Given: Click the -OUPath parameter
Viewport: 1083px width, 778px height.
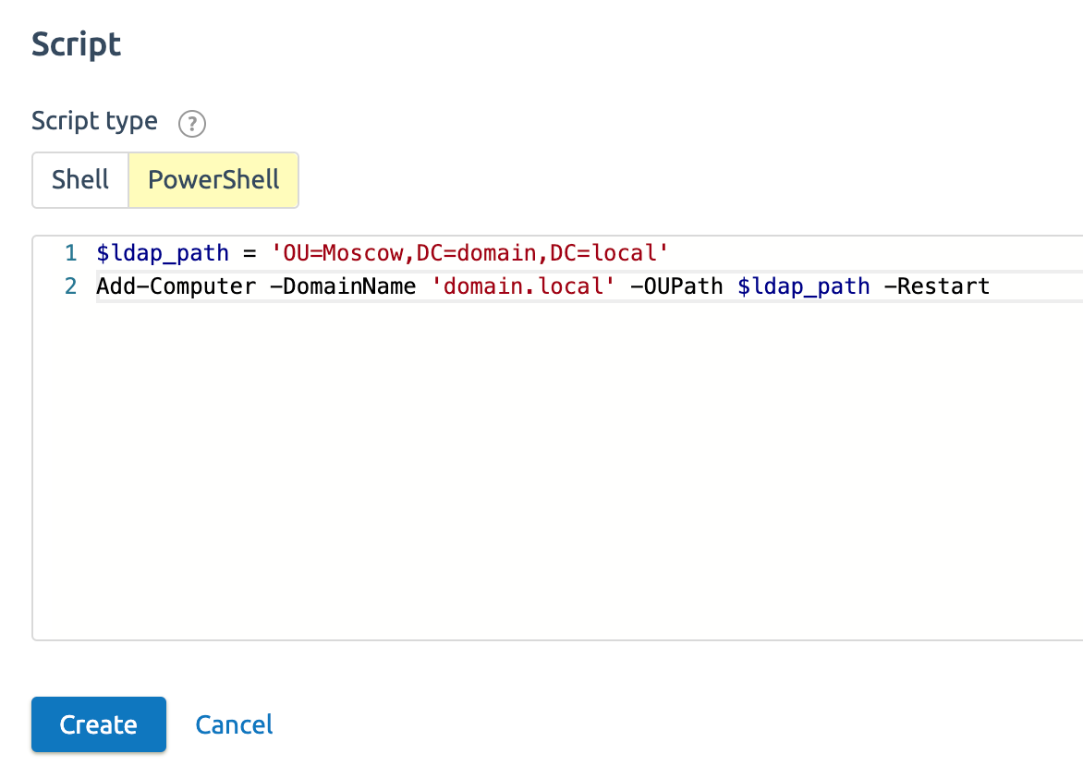Looking at the screenshot, I should pos(676,286).
